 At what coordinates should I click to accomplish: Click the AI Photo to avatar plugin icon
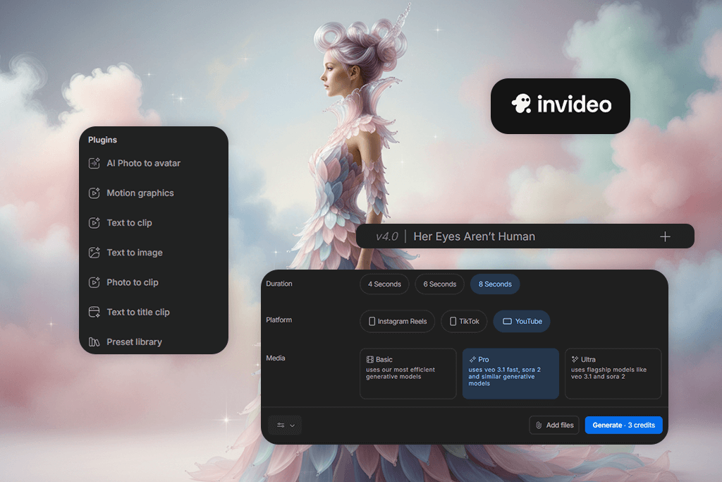point(94,163)
